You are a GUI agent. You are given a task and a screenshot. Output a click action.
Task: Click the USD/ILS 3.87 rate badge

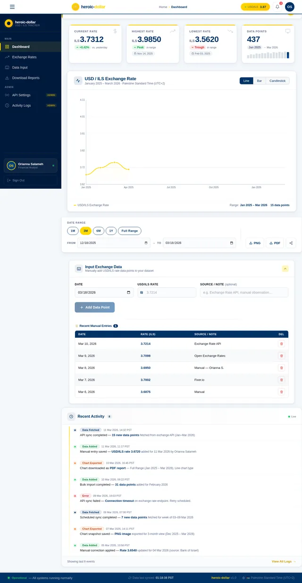[x=255, y=7]
